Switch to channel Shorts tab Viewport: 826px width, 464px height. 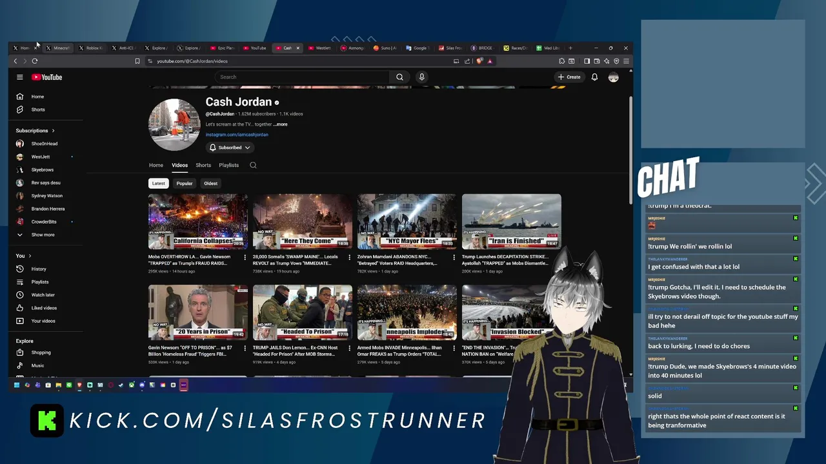[203, 166]
